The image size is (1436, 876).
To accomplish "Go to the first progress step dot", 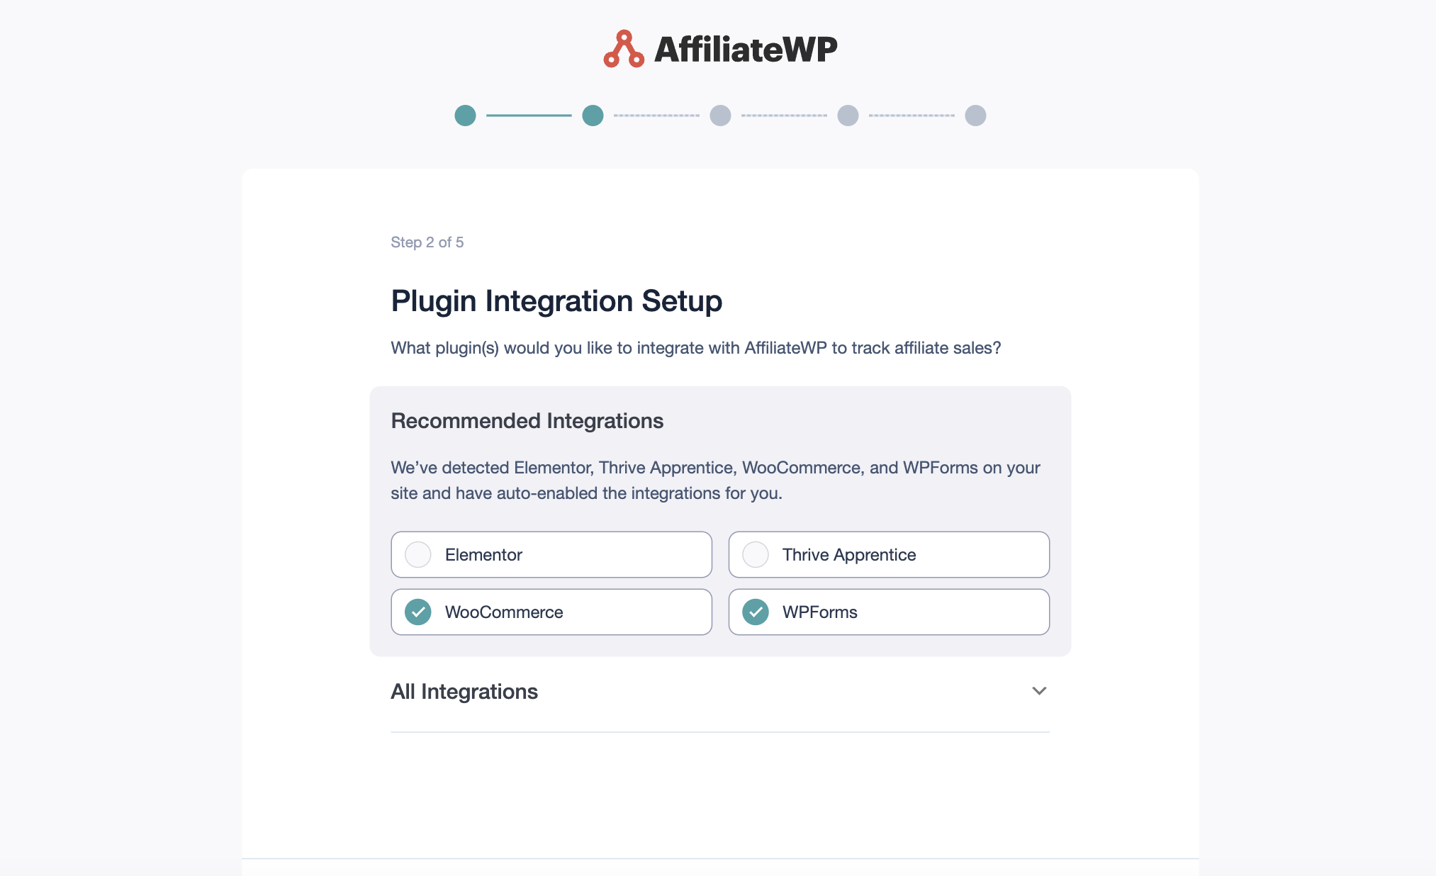I will (x=465, y=116).
